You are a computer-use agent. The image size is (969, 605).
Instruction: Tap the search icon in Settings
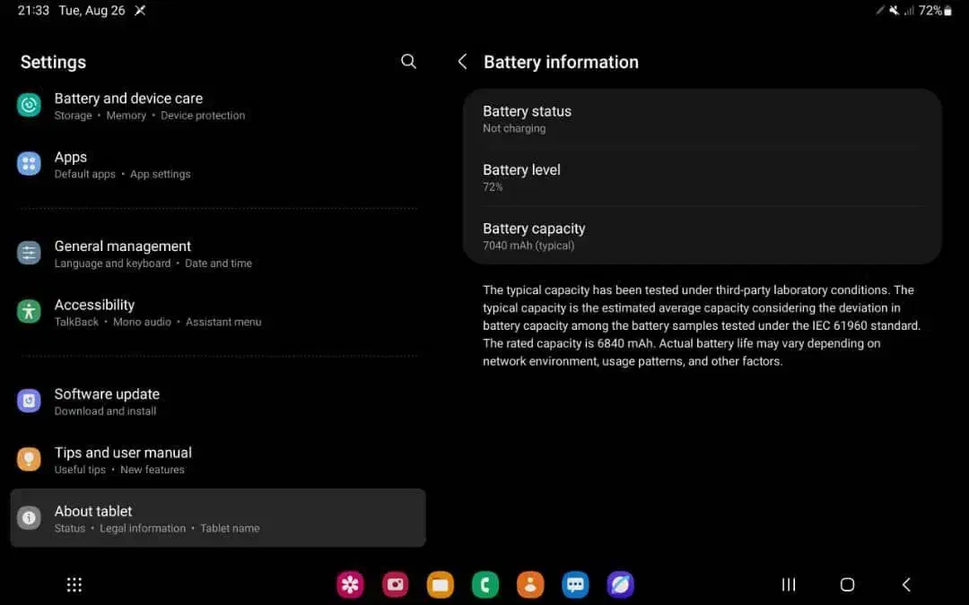pos(408,61)
